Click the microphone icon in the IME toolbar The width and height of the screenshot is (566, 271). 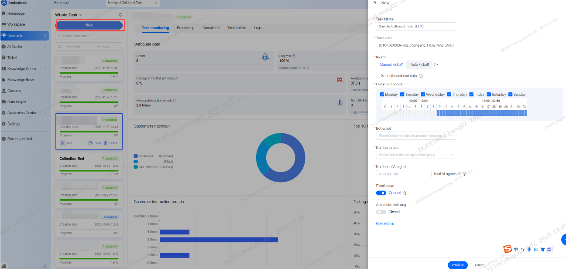[x=529, y=250]
